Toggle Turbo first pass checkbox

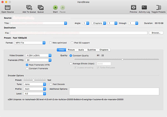pyautogui.click(x=98, y=68)
